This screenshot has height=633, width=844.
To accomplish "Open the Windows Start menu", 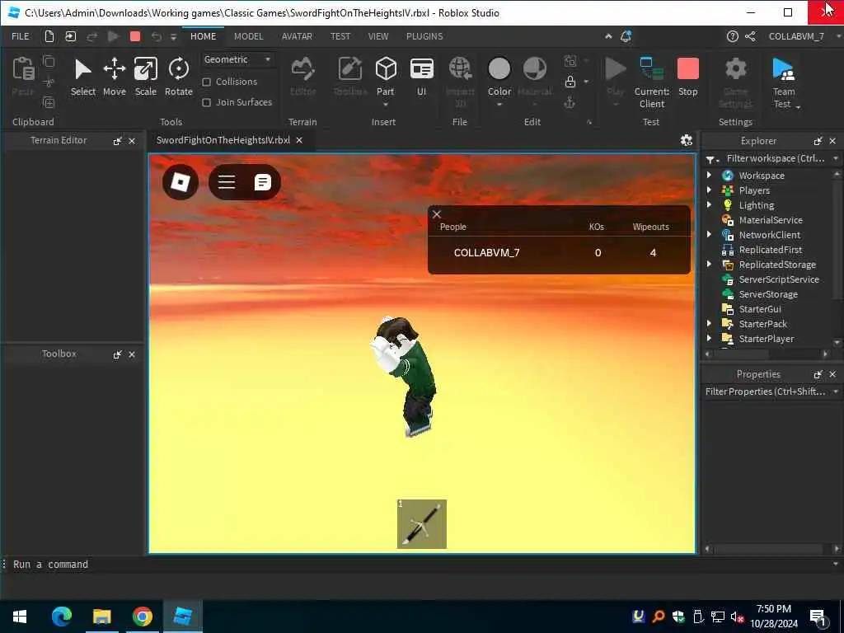I will coord(20,617).
